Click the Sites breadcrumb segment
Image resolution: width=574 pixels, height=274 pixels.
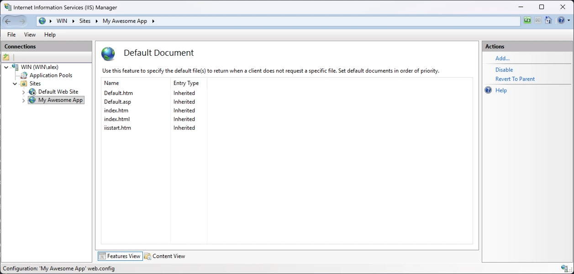[85, 21]
